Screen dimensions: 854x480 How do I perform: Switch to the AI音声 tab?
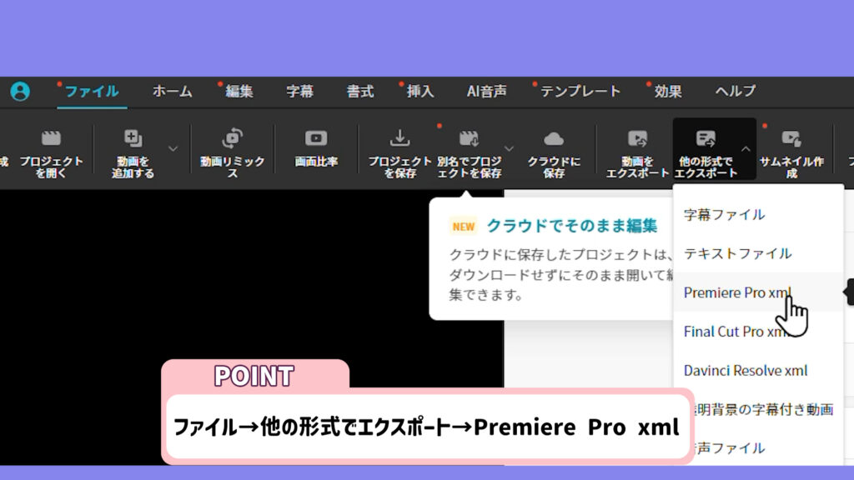point(486,91)
